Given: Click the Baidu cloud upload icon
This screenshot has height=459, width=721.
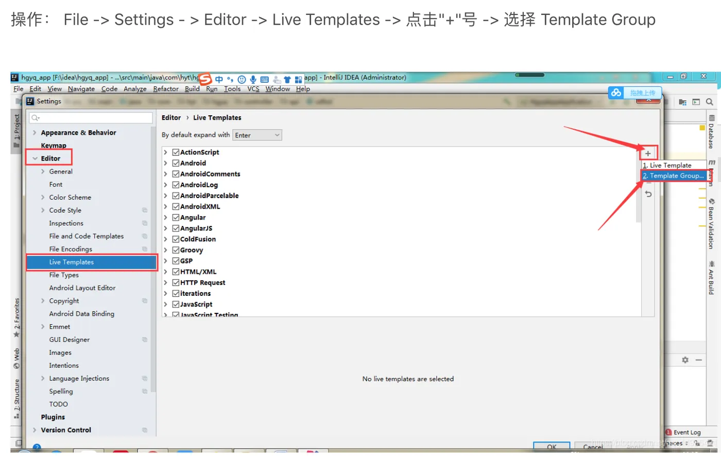Looking at the screenshot, I should click(x=616, y=93).
